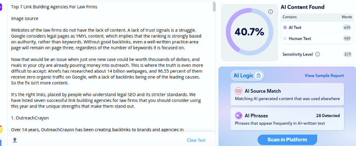This screenshot has height=146, width=356.
Task: Expand the AI Source Match card
Action: point(287,94)
